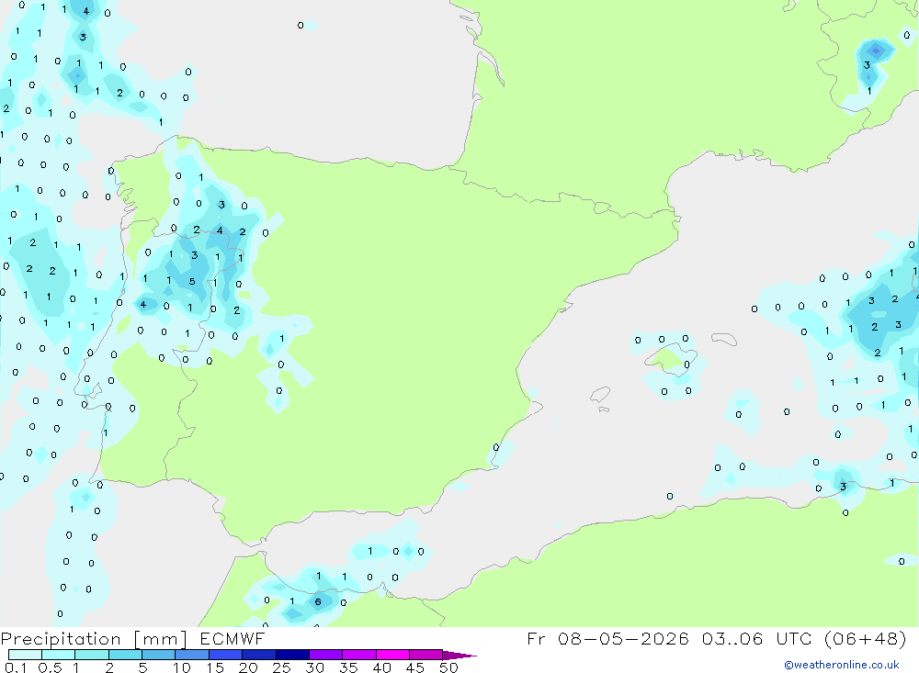Select the 0.5–1 mm legend color segment
This screenshot has width=919, height=673.
[59, 655]
